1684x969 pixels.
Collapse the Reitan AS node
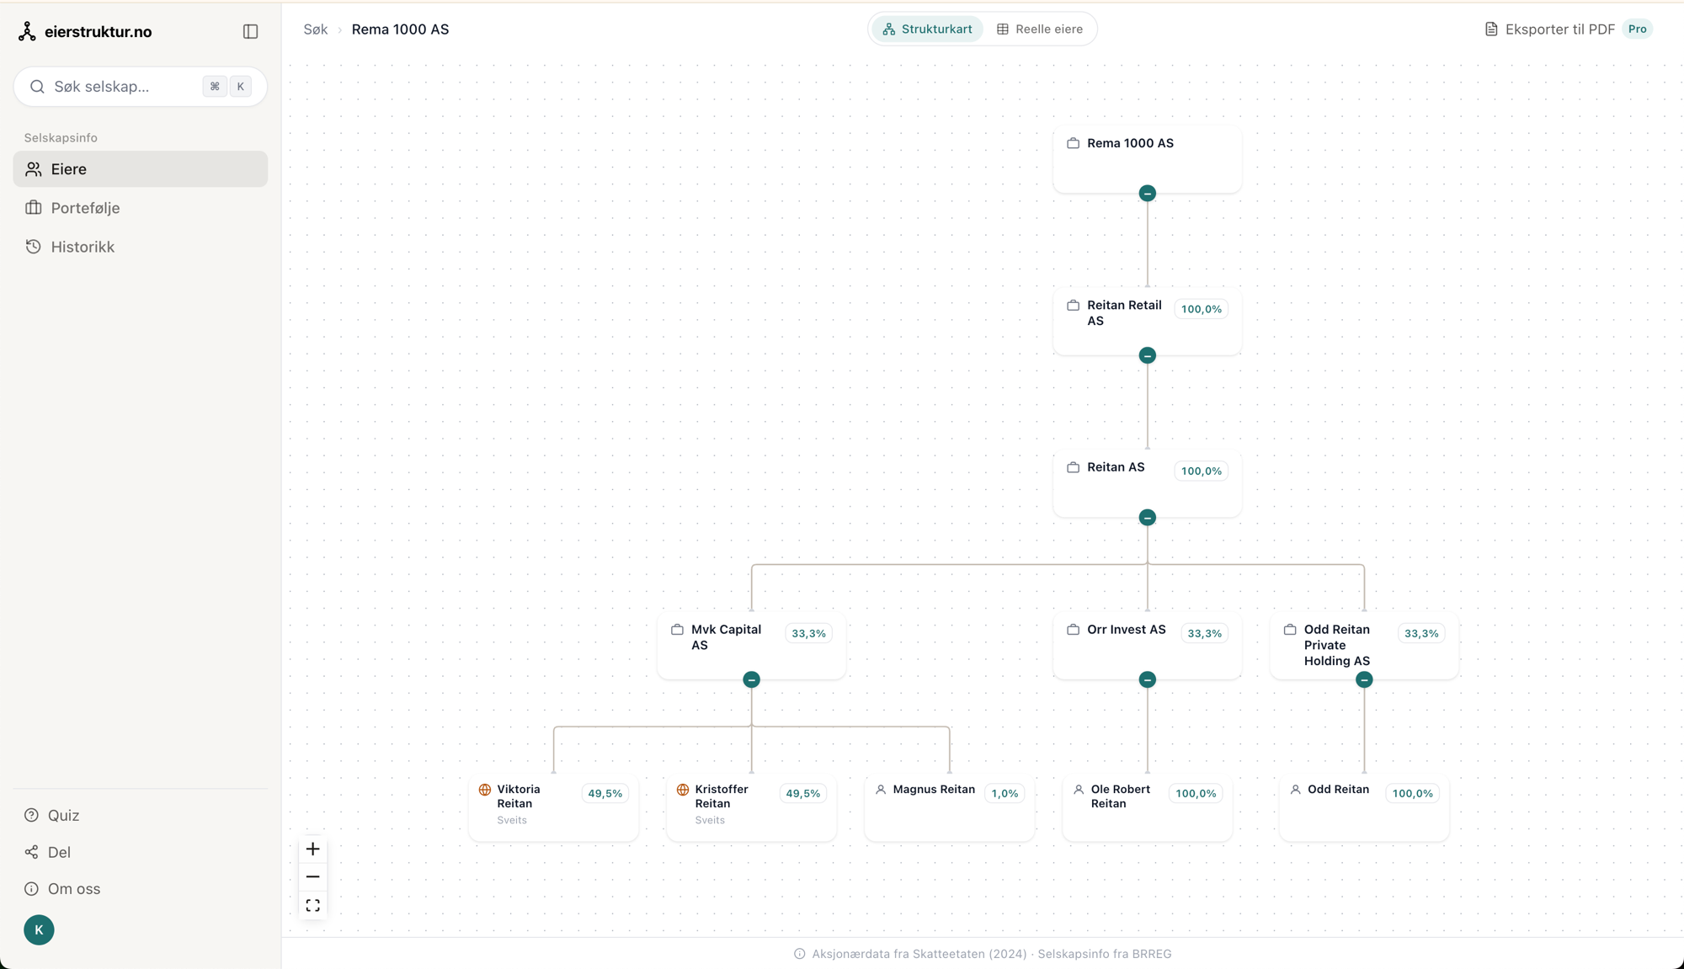click(x=1147, y=518)
